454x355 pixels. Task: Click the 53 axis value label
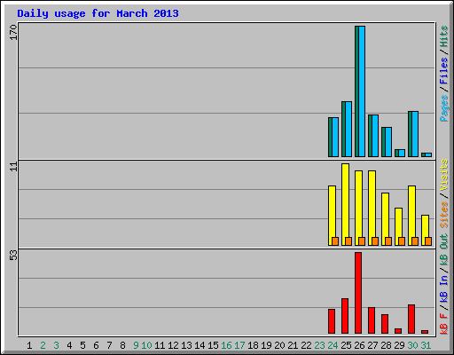(13, 256)
